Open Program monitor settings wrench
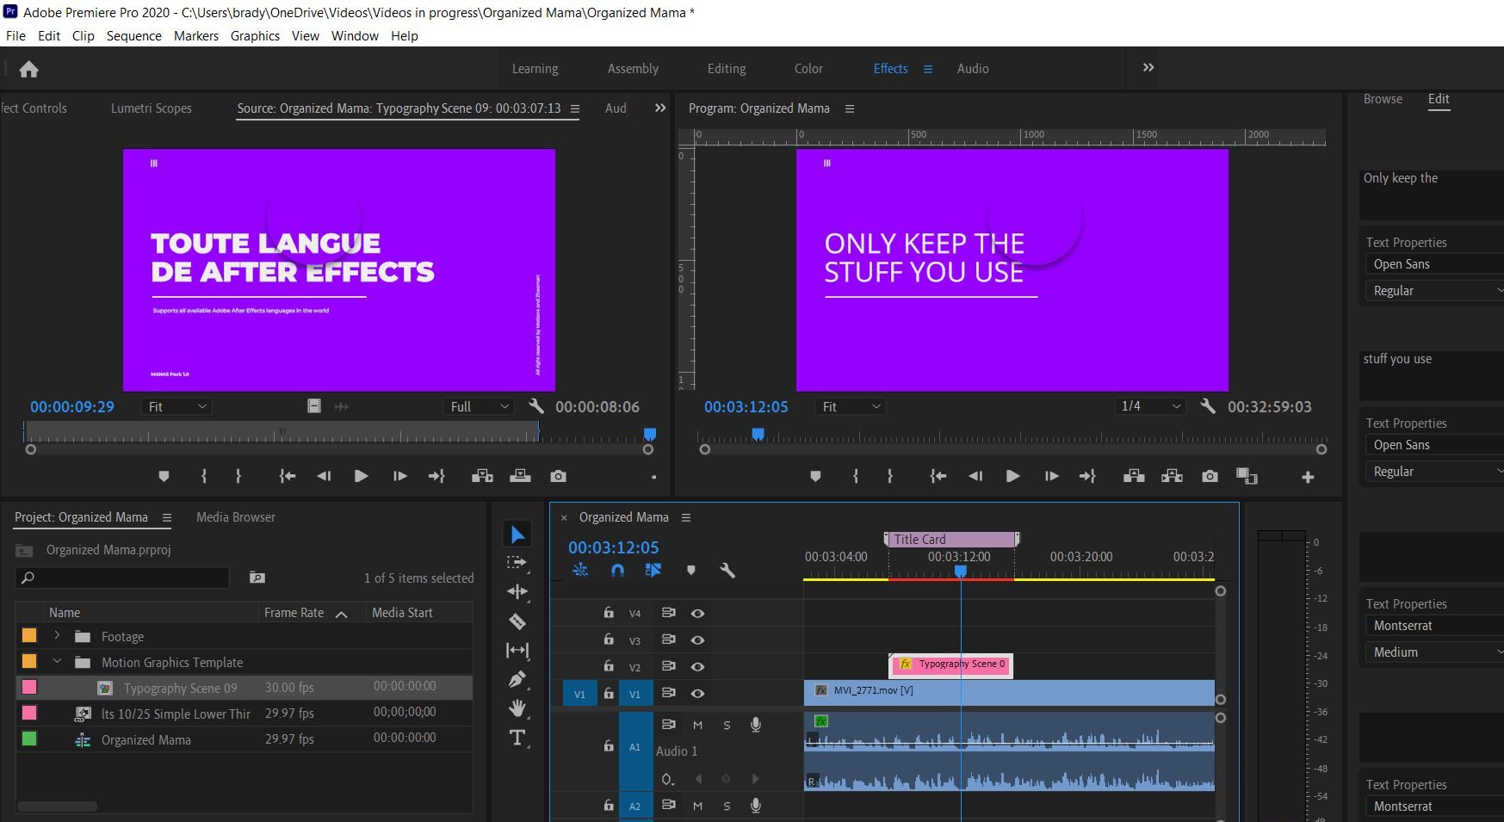 tap(1208, 406)
